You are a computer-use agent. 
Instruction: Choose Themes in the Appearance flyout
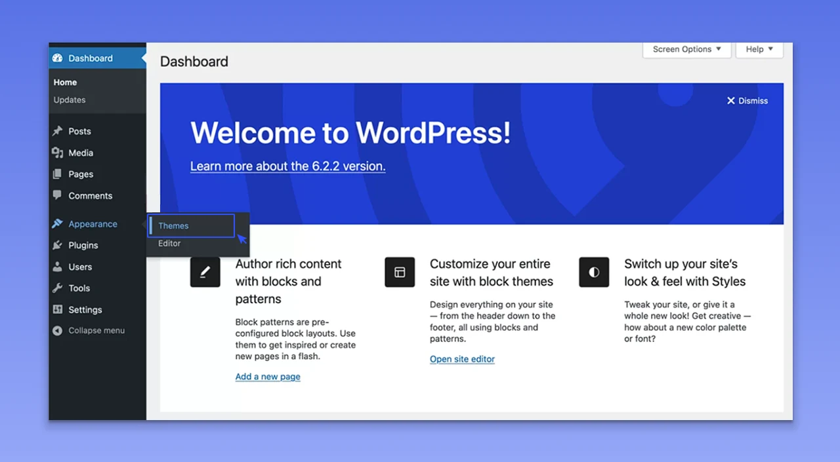click(x=173, y=225)
